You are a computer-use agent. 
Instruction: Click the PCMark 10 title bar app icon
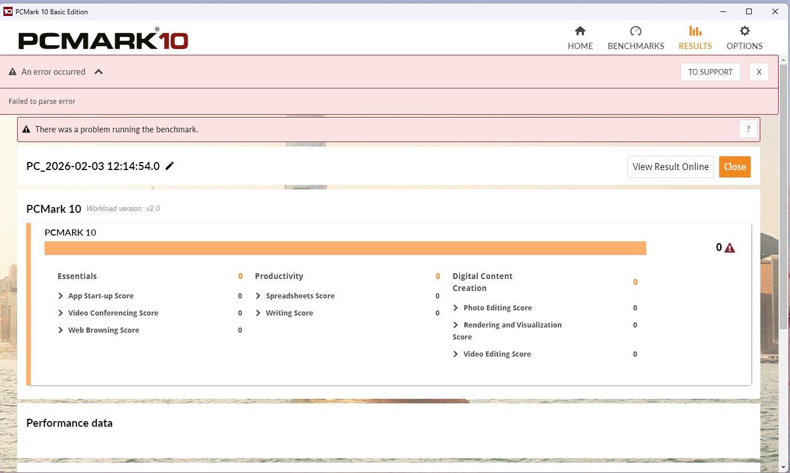click(x=8, y=11)
